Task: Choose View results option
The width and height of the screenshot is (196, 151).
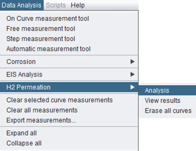Action: [163, 101]
